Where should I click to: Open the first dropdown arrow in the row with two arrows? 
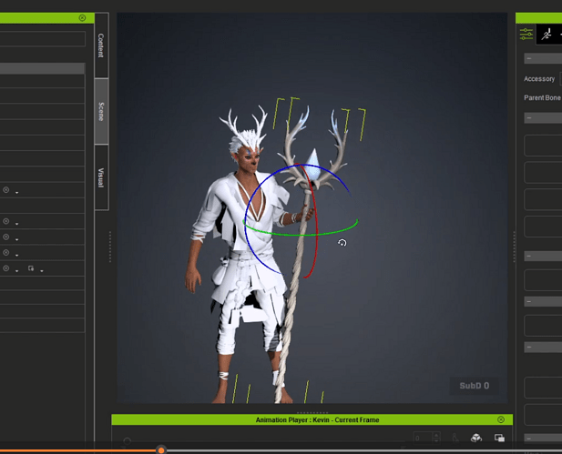pos(16,271)
